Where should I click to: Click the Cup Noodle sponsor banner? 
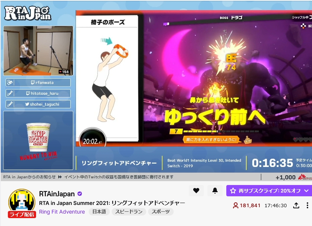coord(38,140)
